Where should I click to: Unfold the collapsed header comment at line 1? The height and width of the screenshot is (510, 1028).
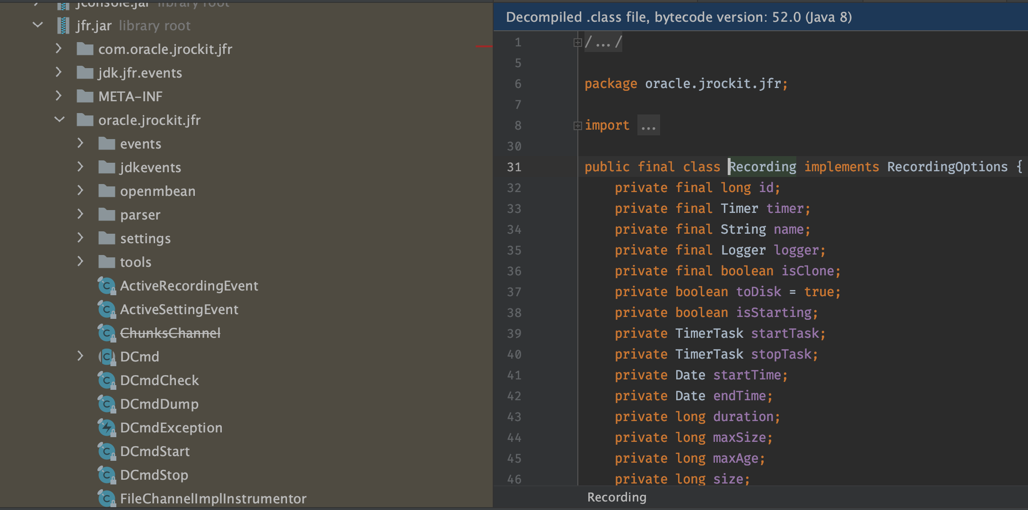(577, 43)
